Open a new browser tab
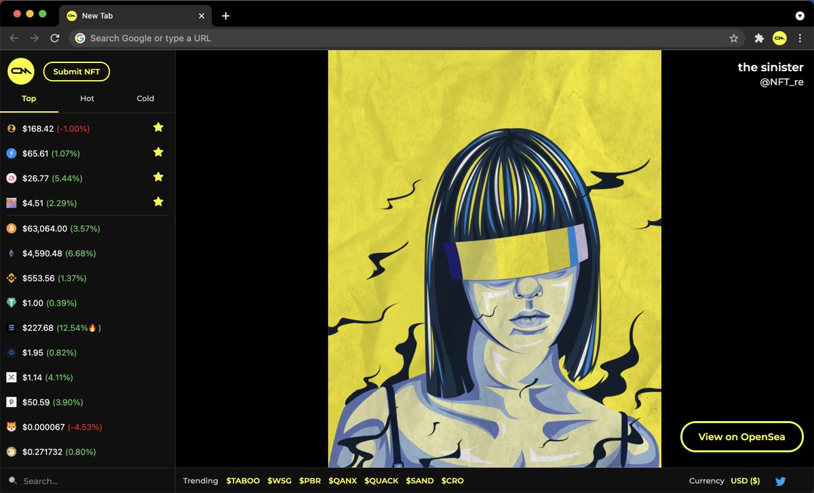Screen dimensions: 814x493 click(x=226, y=16)
